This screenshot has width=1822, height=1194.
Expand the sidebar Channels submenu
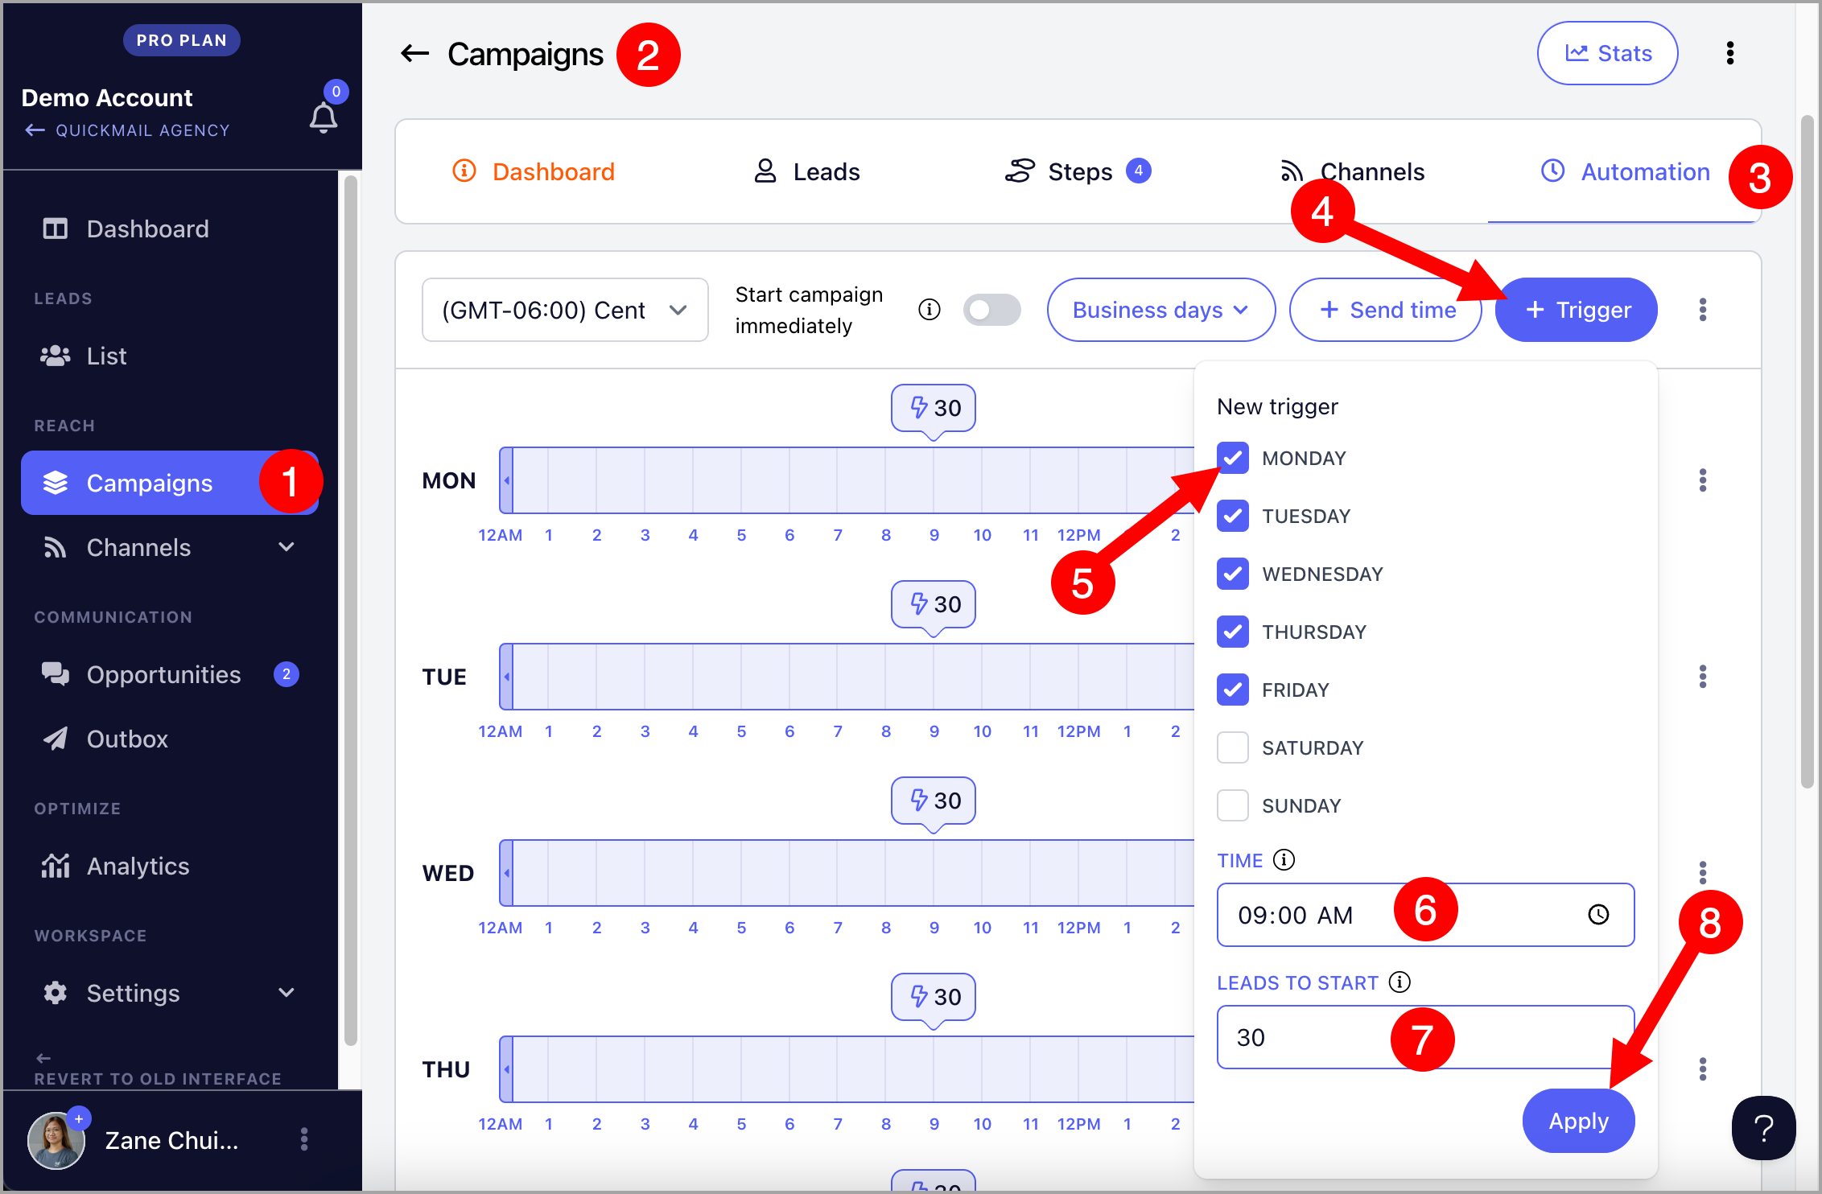coord(286,547)
